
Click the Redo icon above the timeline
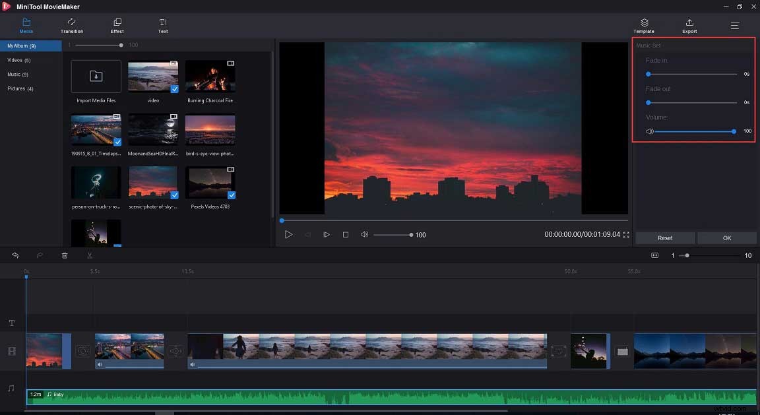(40, 255)
